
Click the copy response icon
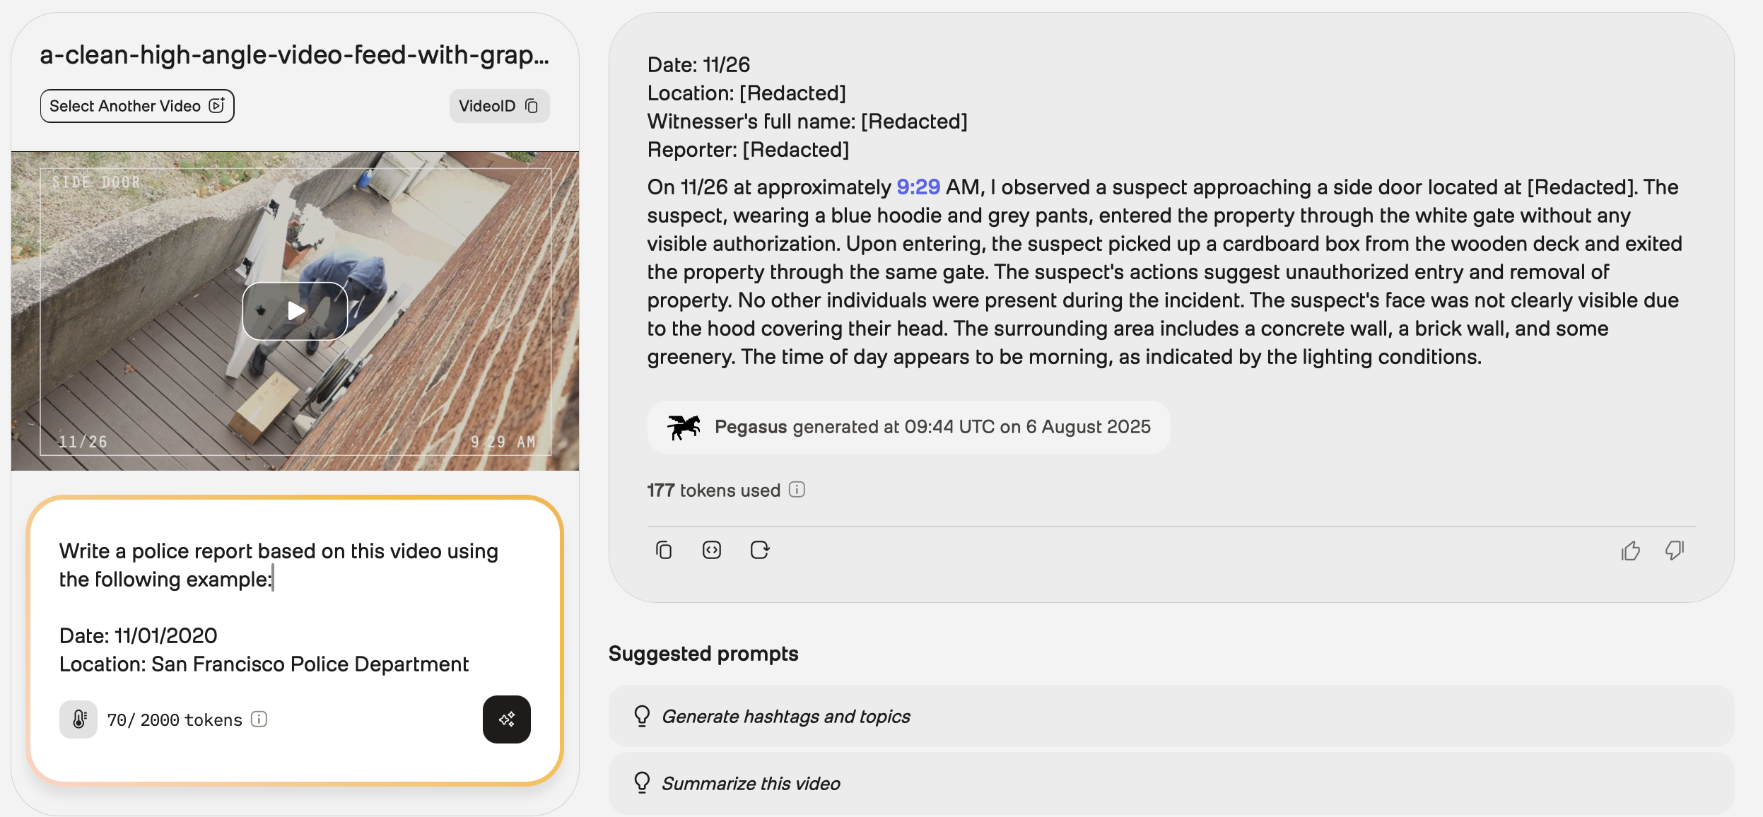click(663, 550)
